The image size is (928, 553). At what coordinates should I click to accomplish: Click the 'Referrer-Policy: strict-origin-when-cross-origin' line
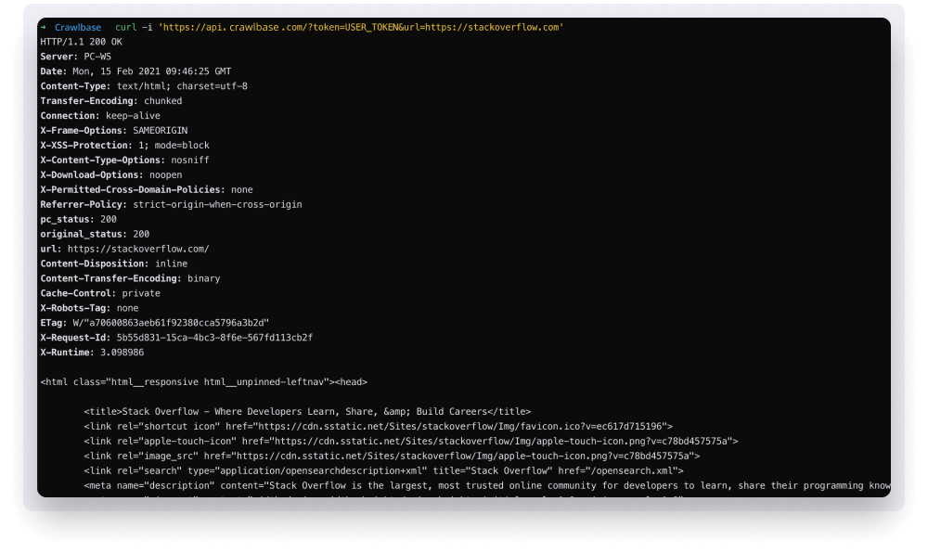[171, 205]
